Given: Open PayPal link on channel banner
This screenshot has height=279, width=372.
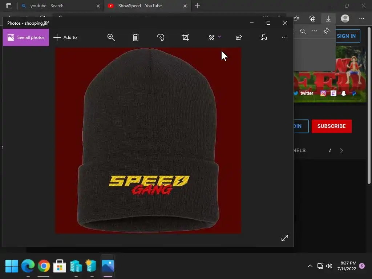Looking at the screenshot, I should [x=354, y=93].
